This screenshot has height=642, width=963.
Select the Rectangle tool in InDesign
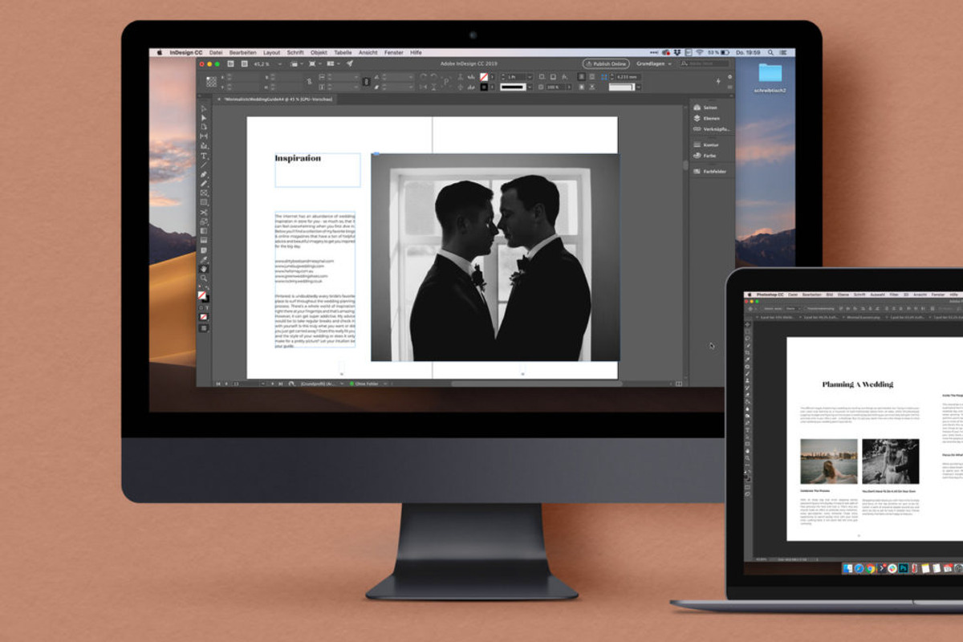tap(204, 201)
